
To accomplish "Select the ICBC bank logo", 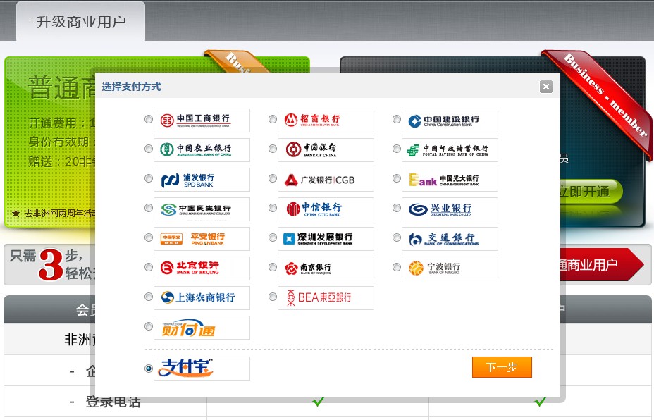I will click(202, 120).
